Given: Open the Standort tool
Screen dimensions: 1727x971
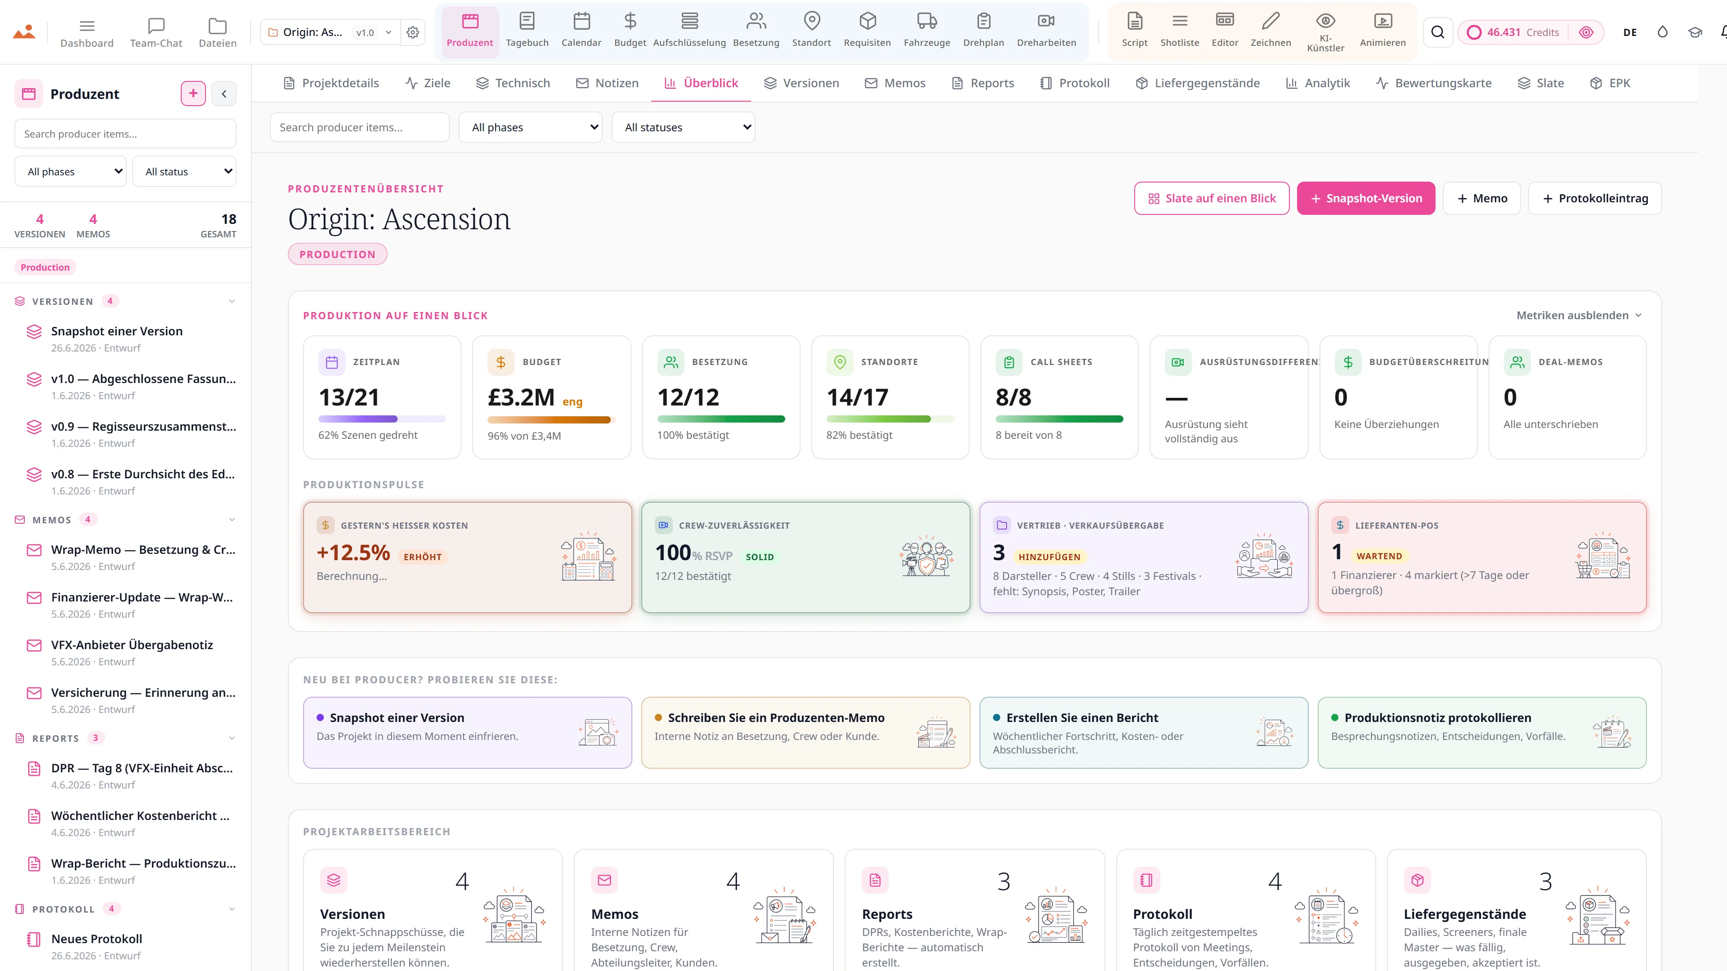Looking at the screenshot, I should click(x=811, y=31).
